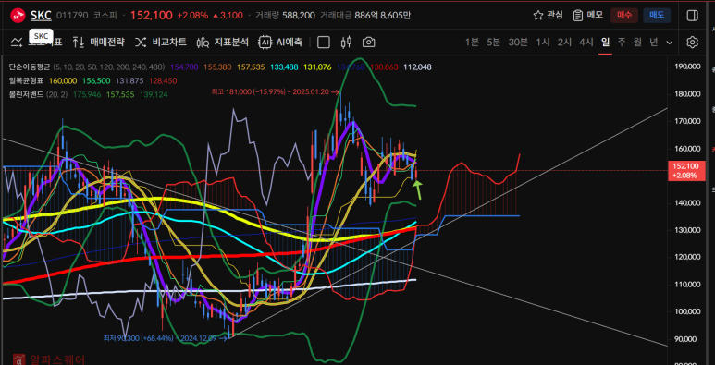Capture chart with camera icon
This screenshot has height=365, width=715.
(368, 43)
